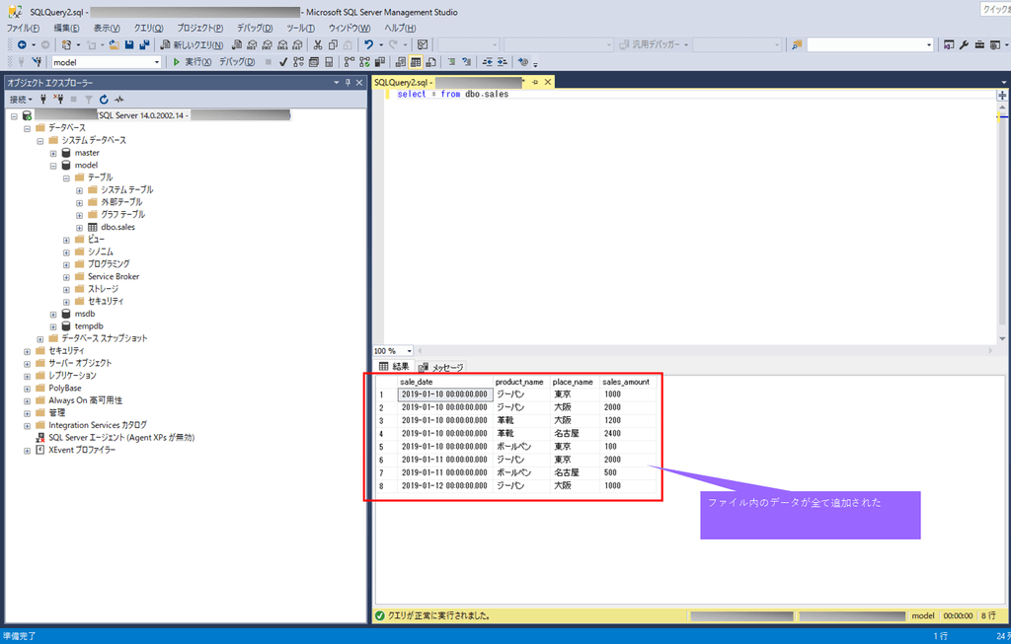Switch to the メッセージ tab
The image size is (1011, 644).
pyautogui.click(x=441, y=367)
